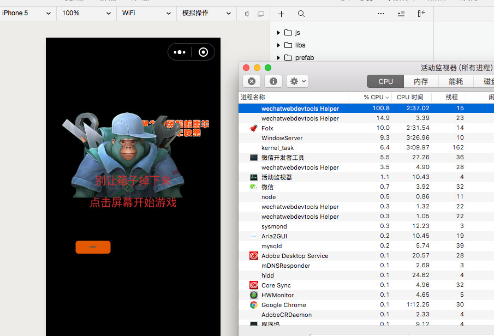Select the node process row
Image resolution: width=494 pixels, height=336 pixels.
tap(366, 197)
